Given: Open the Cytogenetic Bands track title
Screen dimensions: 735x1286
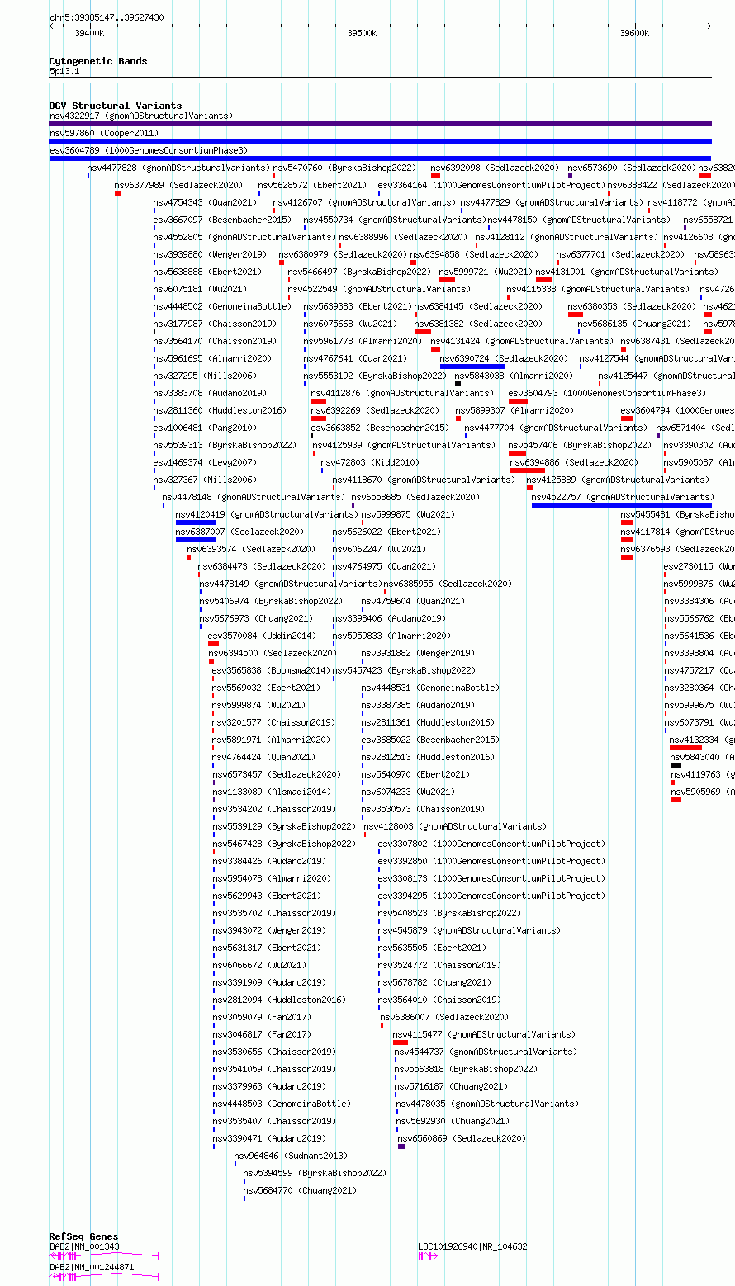Looking at the screenshot, I should coord(98,61).
